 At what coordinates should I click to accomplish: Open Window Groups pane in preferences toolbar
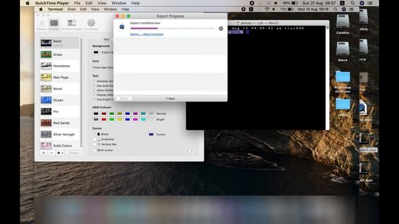click(x=72, y=25)
